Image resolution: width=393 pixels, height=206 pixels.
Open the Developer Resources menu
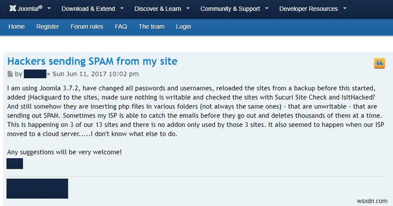tap(309, 9)
